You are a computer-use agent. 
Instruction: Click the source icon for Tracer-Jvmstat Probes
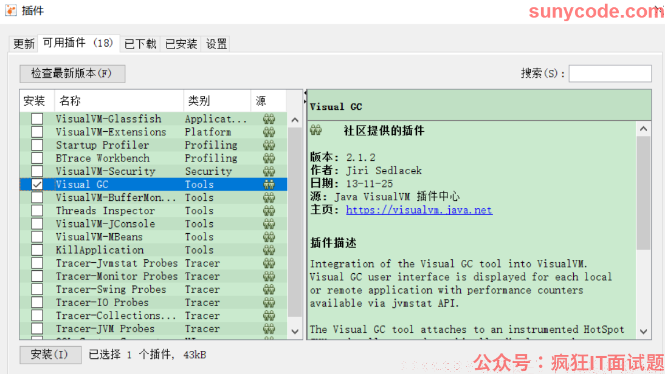click(269, 263)
